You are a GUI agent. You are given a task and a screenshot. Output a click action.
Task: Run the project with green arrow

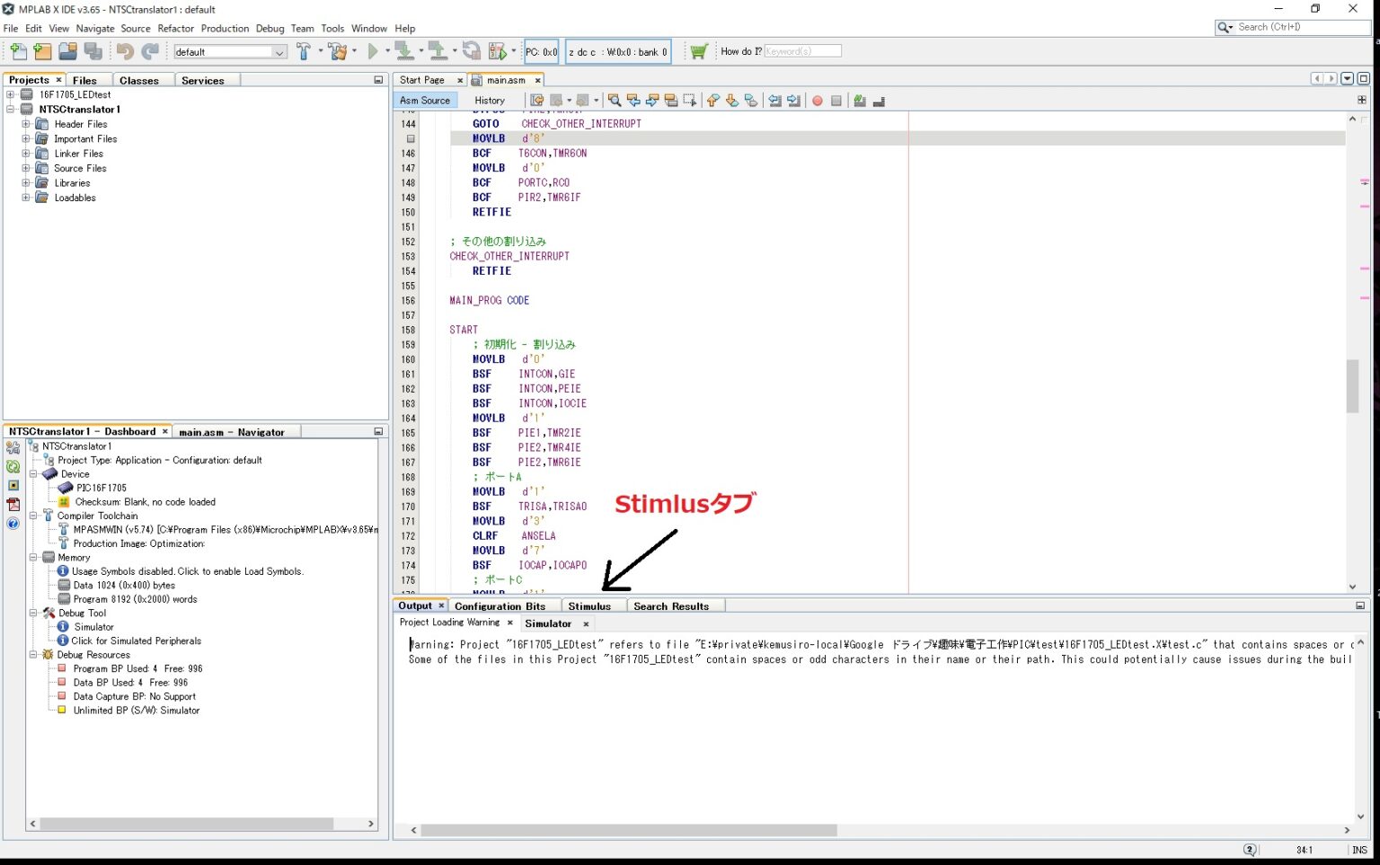pos(373,52)
